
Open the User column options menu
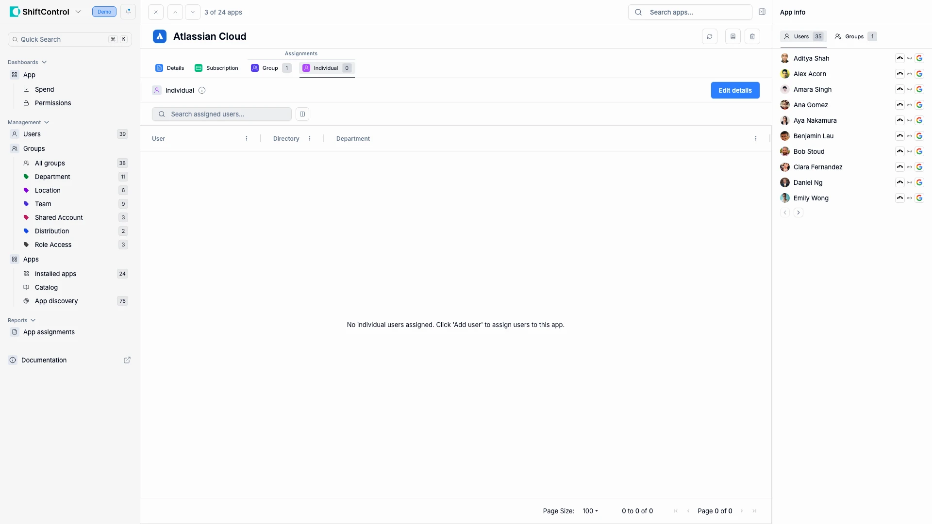246,138
